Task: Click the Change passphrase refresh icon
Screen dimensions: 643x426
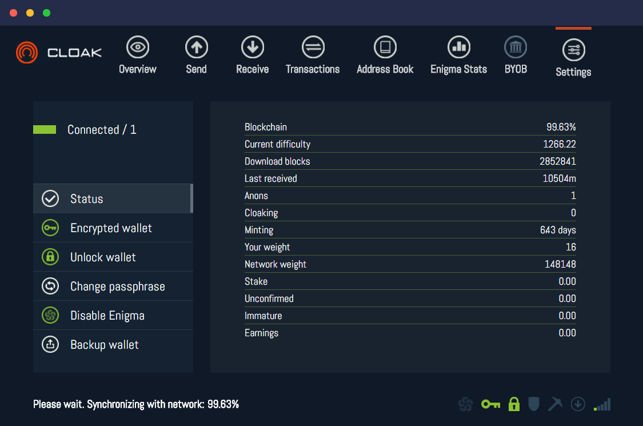Action: 50,286
